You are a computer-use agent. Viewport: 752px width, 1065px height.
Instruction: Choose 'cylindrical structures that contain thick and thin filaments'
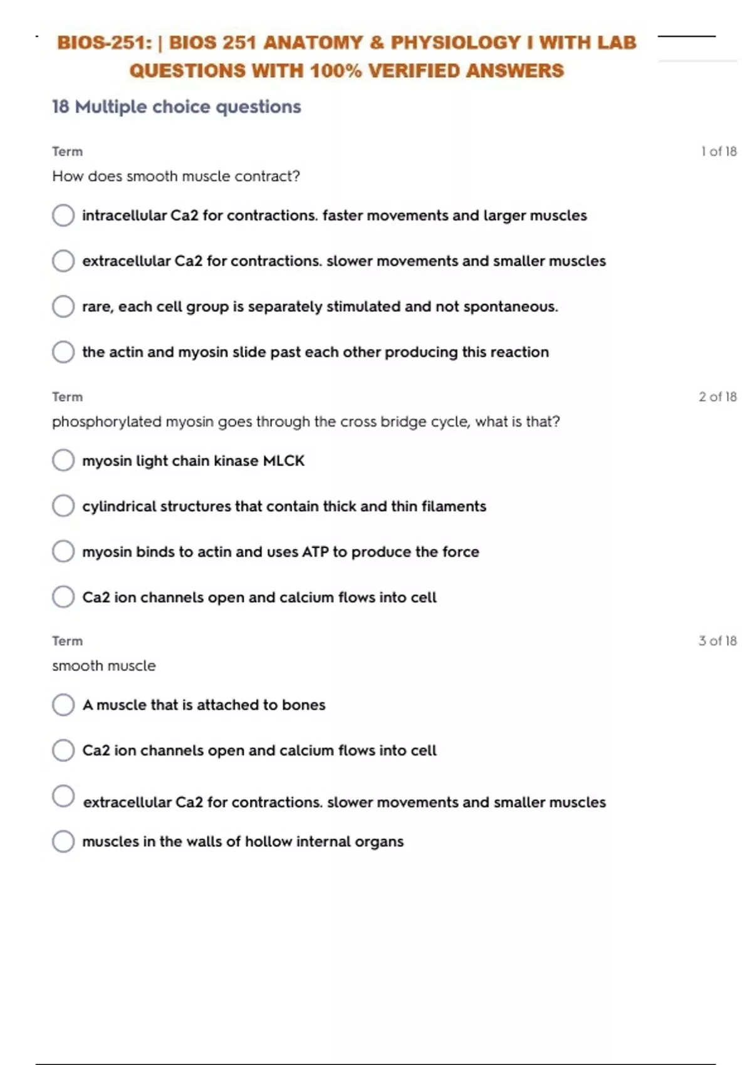pyautogui.click(x=63, y=506)
